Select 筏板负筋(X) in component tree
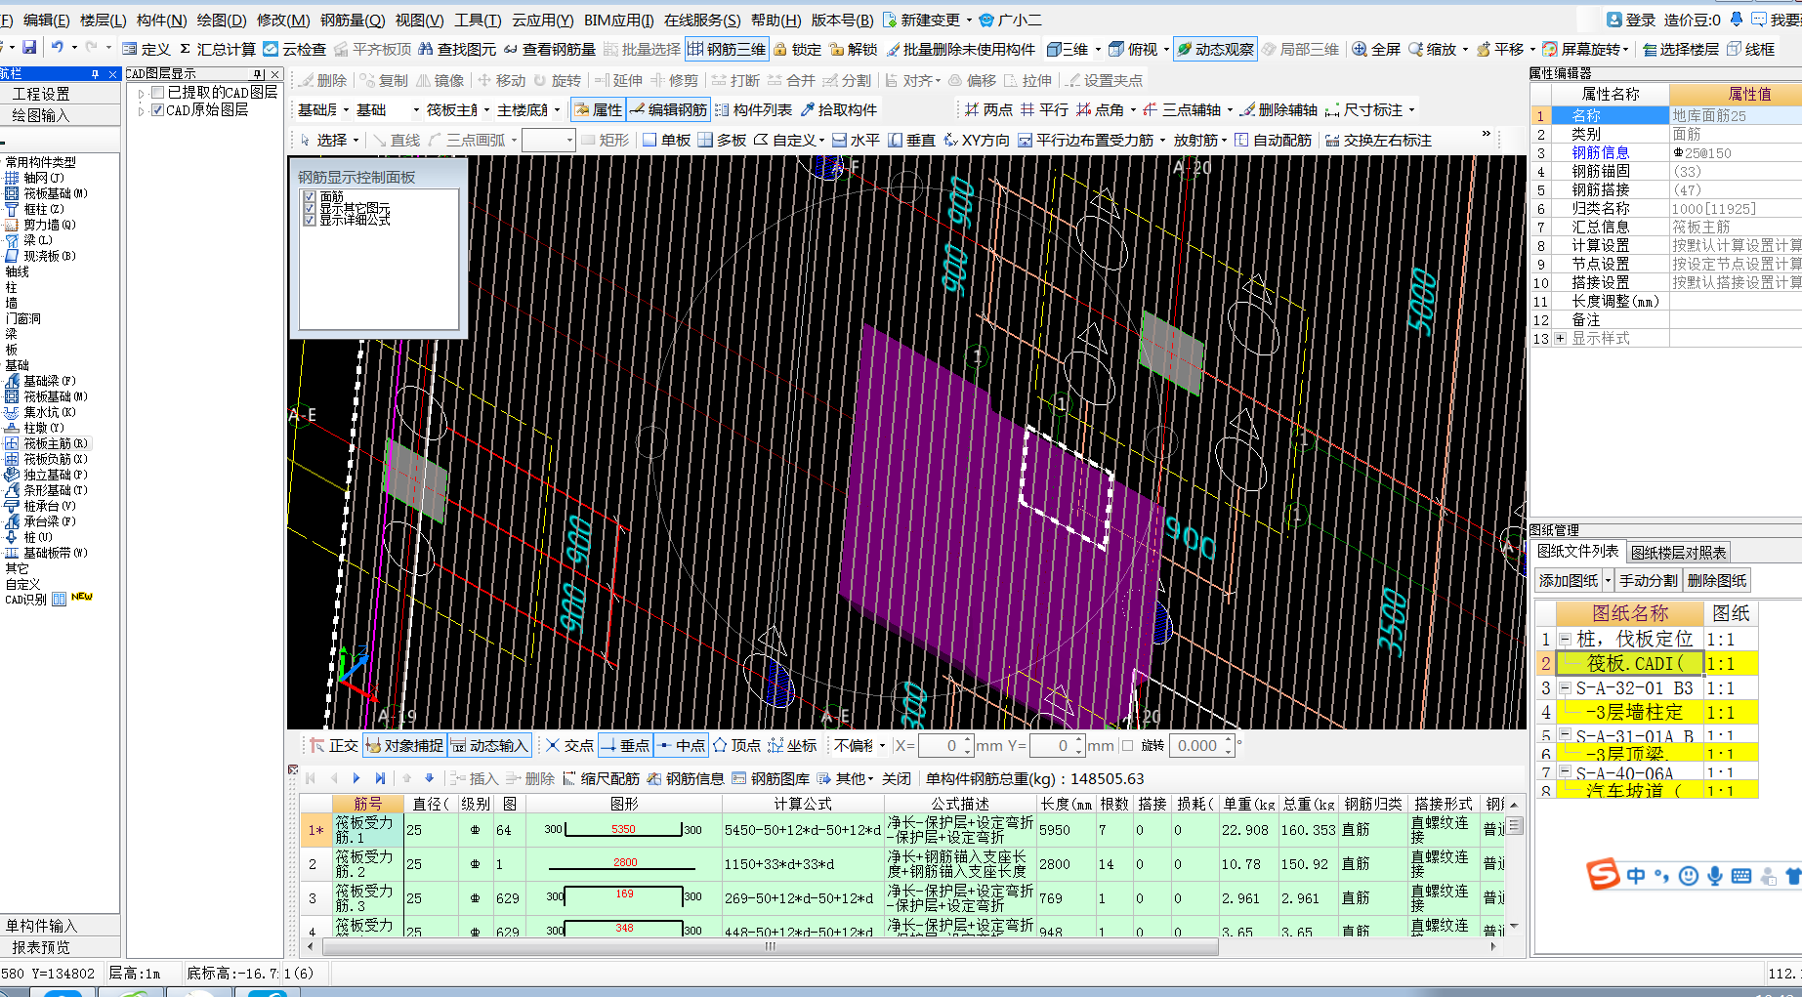The image size is (1802, 997). tap(55, 459)
